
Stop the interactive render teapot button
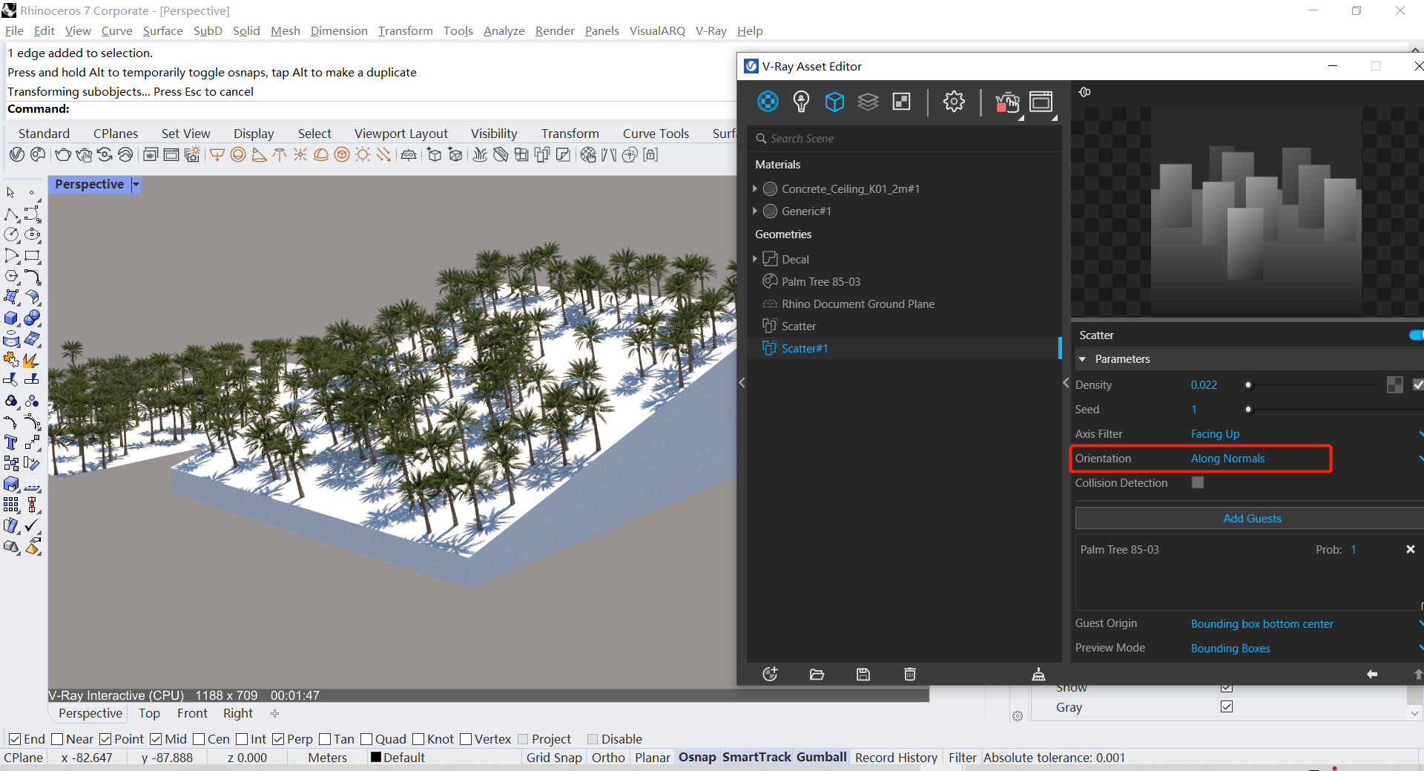pyautogui.click(x=1007, y=102)
